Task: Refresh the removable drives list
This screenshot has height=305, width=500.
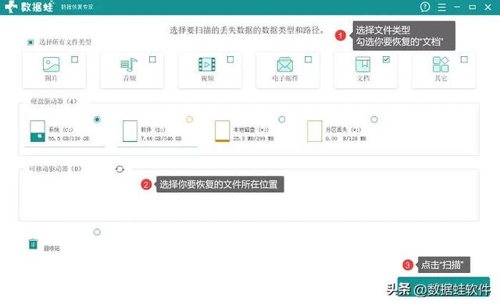Action: pyautogui.click(x=120, y=169)
